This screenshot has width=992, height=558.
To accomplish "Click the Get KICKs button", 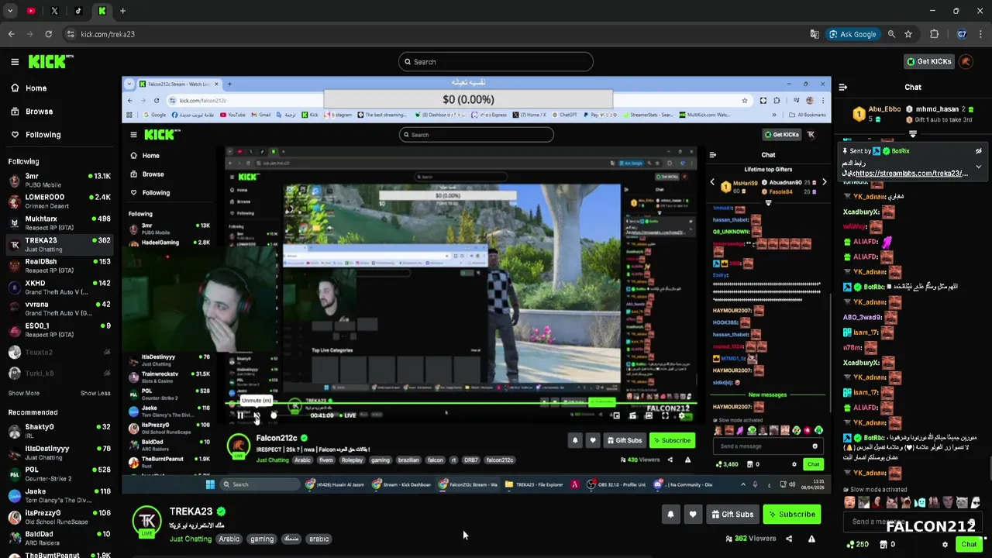I will [x=929, y=61].
